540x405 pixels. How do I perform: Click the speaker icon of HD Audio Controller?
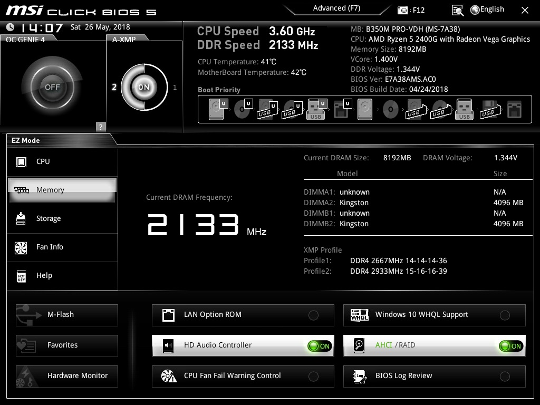coord(168,345)
